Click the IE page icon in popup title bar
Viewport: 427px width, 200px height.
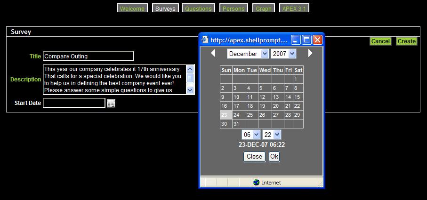[205, 40]
